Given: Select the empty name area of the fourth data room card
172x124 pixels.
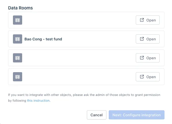Looking at the screenshot, I should pyautogui.click(x=79, y=77).
